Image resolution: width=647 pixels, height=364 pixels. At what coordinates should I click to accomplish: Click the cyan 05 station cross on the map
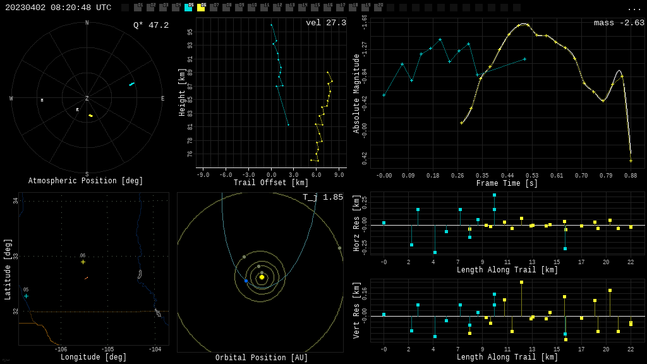click(26, 296)
